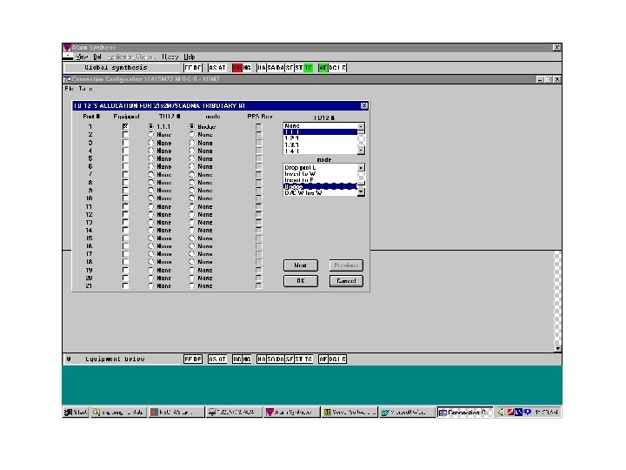Open Help menu in Alarm Synthesis
Screen dimensions: 626x470
190,57
